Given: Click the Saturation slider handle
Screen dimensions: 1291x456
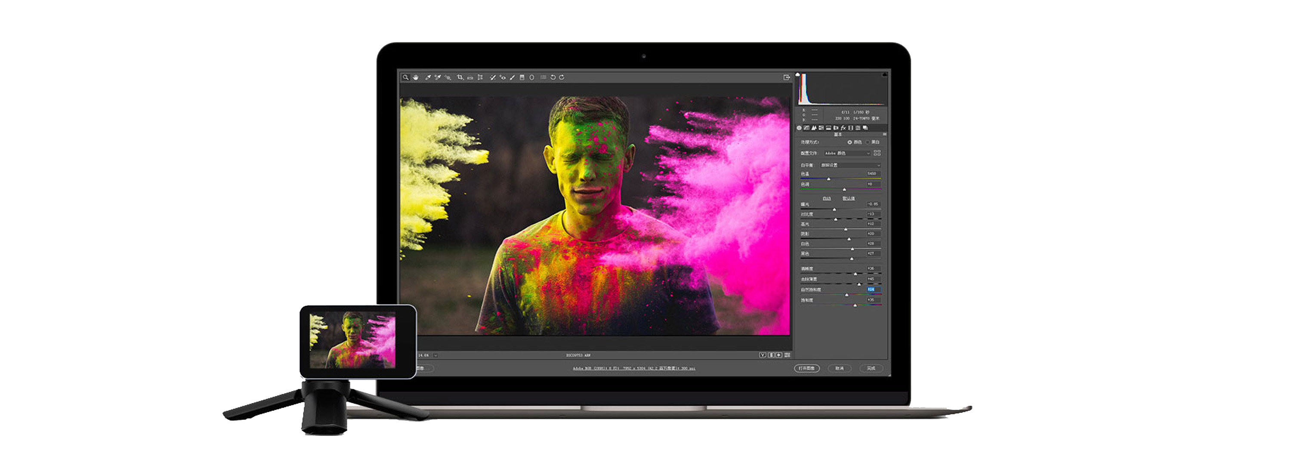Looking at the screenshot, I should click(856, 305).
